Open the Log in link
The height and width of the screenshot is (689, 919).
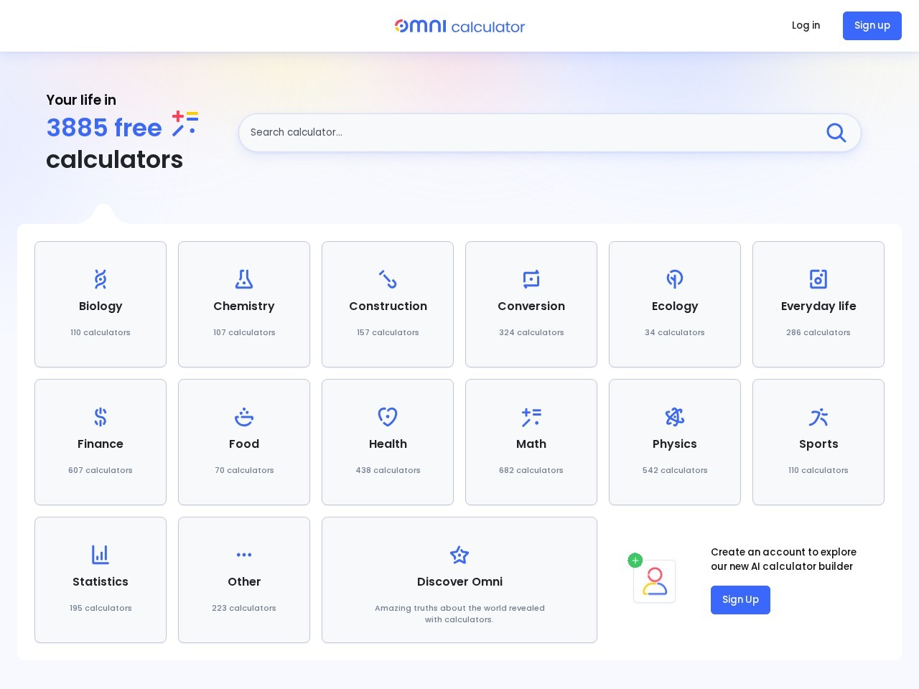click(x=806, y=25)
